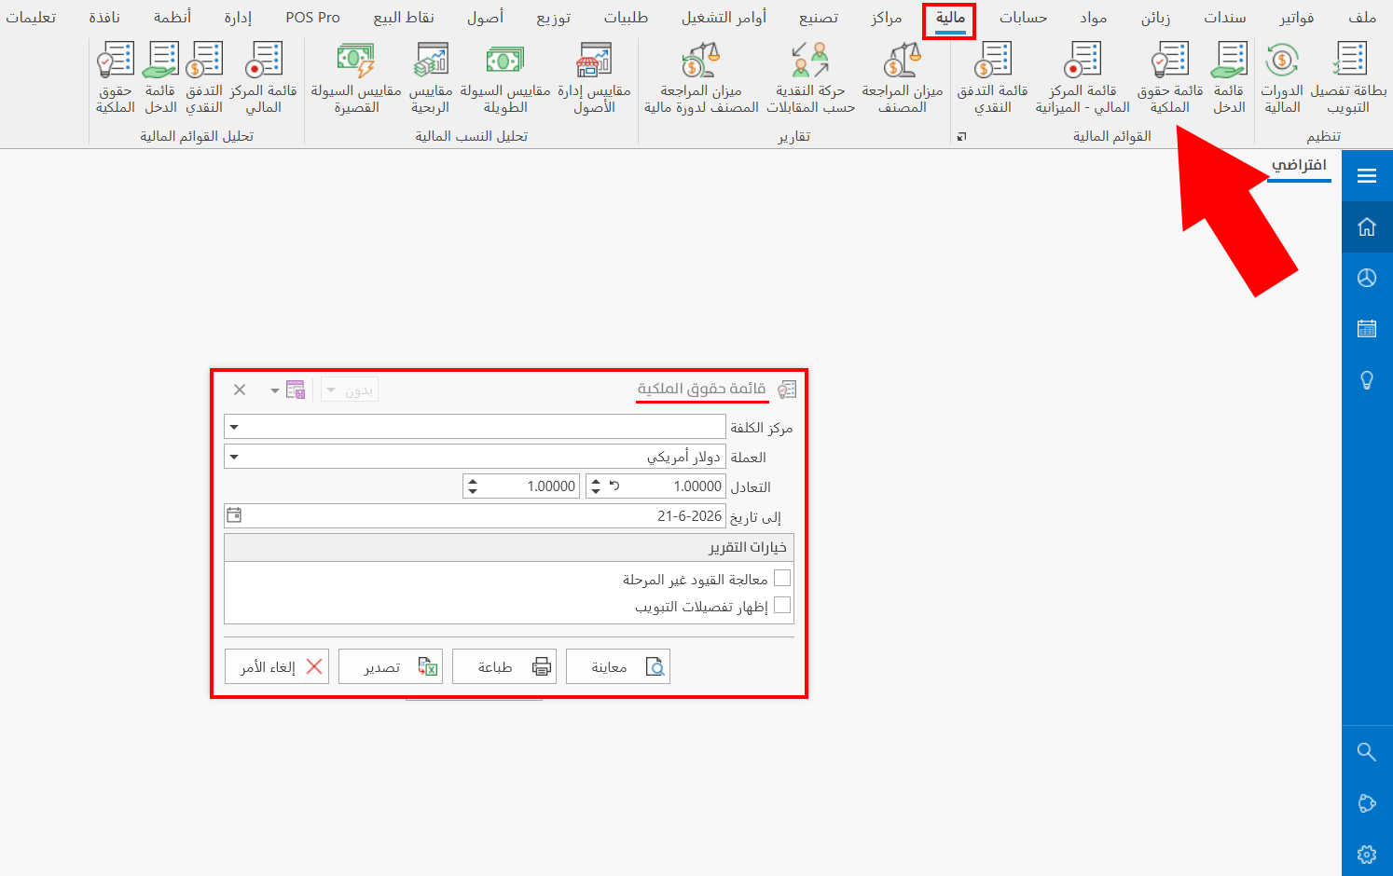The image size is (1393, 876).
Task: Open the settings gear icon in sidebar
Action: tap(1367, 854)
